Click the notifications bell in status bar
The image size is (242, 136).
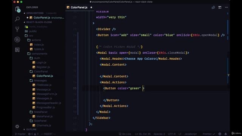pos(226,134)
